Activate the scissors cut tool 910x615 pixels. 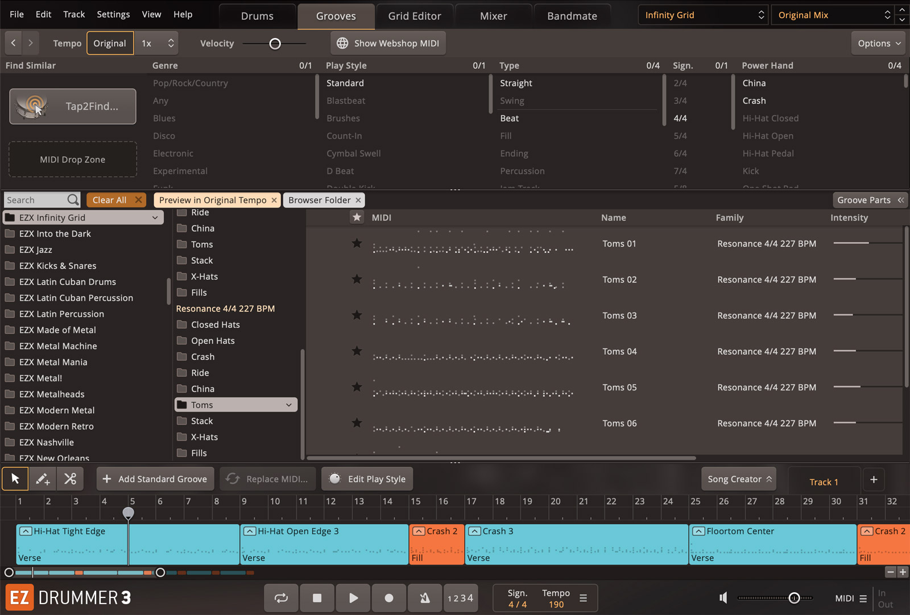pos(70,479)
